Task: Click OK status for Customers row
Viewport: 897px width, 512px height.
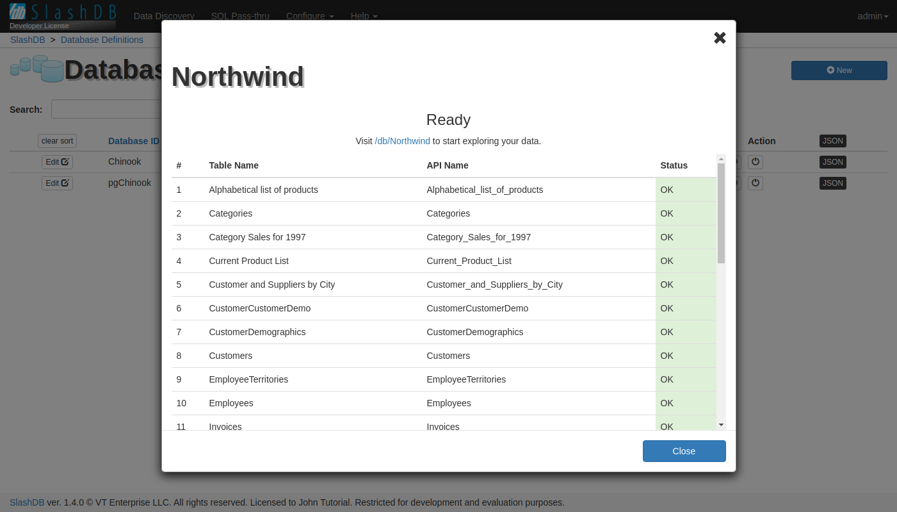Action: pyautogui.click(x=667, y=356)
